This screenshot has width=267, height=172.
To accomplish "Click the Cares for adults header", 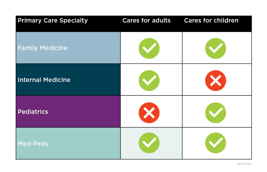I will point(146,21).
